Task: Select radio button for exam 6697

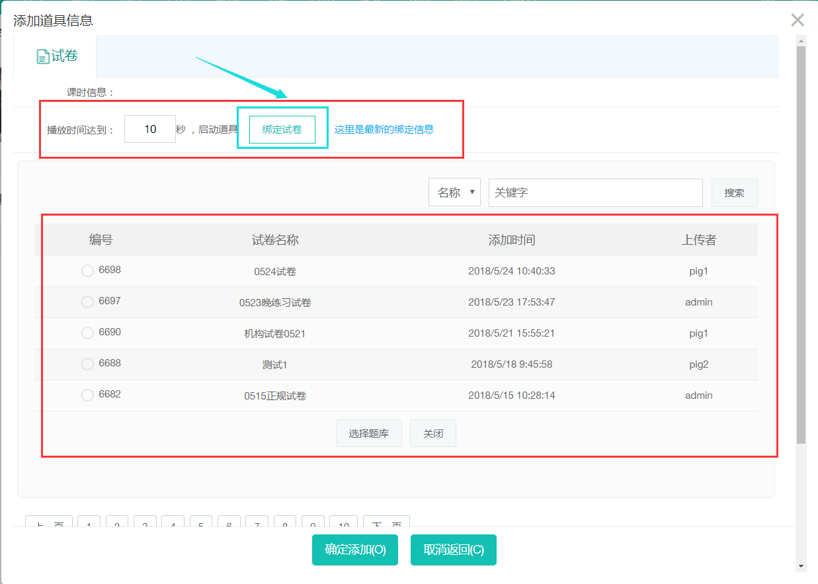Action: [87, 302]
